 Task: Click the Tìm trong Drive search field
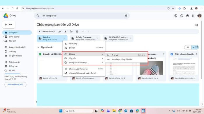click(82, 16)
